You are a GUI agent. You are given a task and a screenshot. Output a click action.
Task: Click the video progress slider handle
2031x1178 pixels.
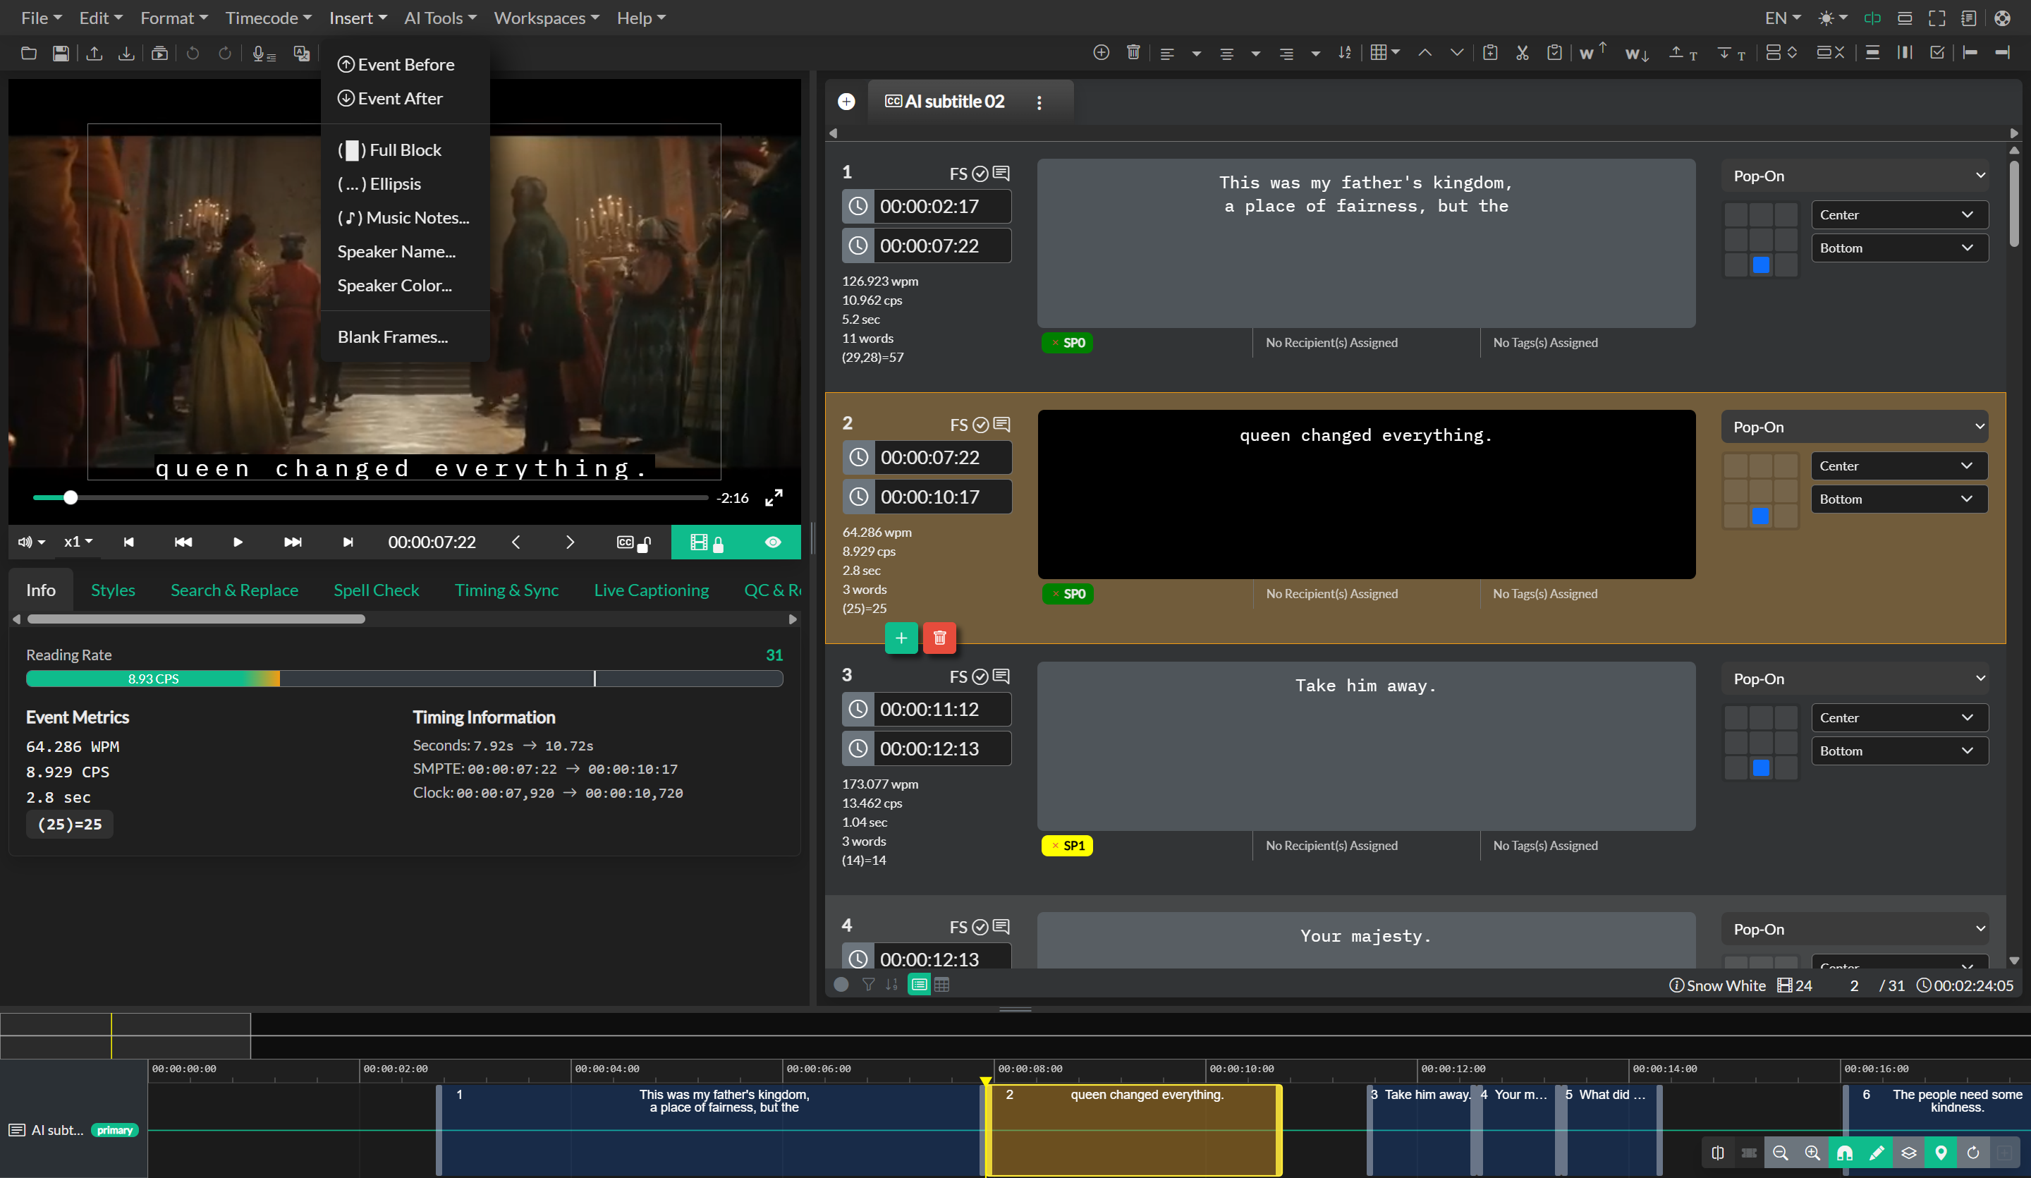click(71, 497)
